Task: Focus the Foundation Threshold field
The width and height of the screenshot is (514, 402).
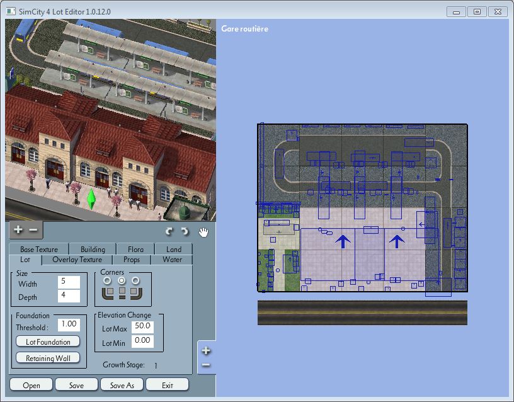Action: [69, 324]
